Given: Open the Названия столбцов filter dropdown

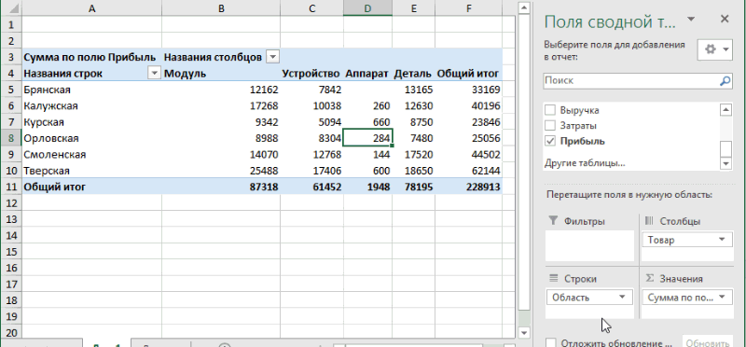Looking at the screenshot, I should coord(272,58).
